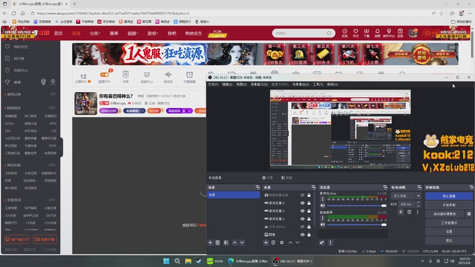Click 工作室模式 studio mode button
475x267 pixels.
point(449,223)
